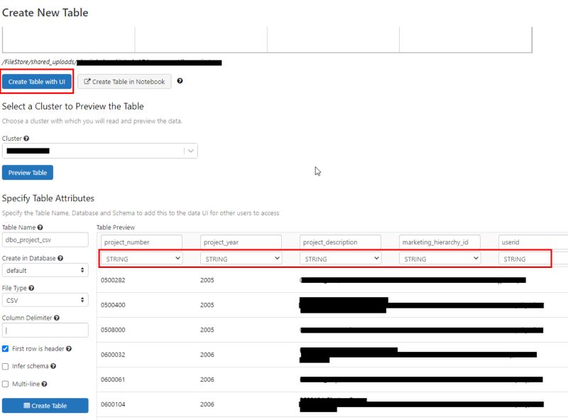
Task: Click help icon beside File Type
Action: [33, 288]
